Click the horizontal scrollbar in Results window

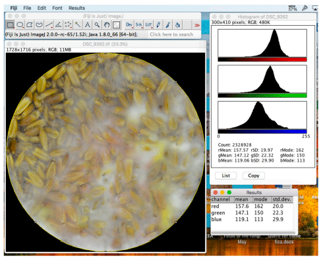(x=253, y=233)
